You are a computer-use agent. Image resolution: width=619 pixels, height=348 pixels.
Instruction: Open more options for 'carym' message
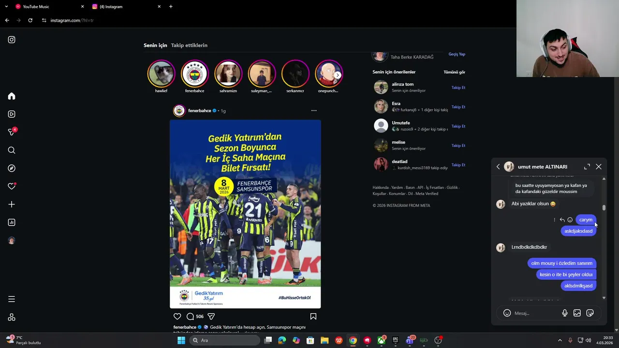coord(554,220)
